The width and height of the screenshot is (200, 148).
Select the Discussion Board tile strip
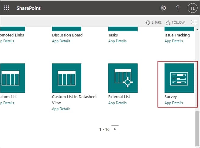pos(67,29)
